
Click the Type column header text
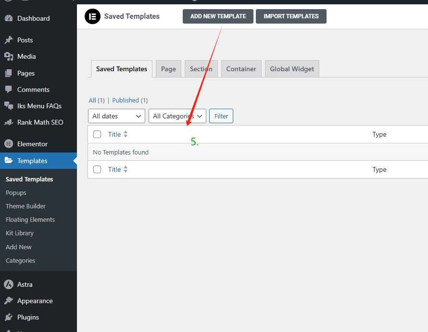click(x=379, y=134)
